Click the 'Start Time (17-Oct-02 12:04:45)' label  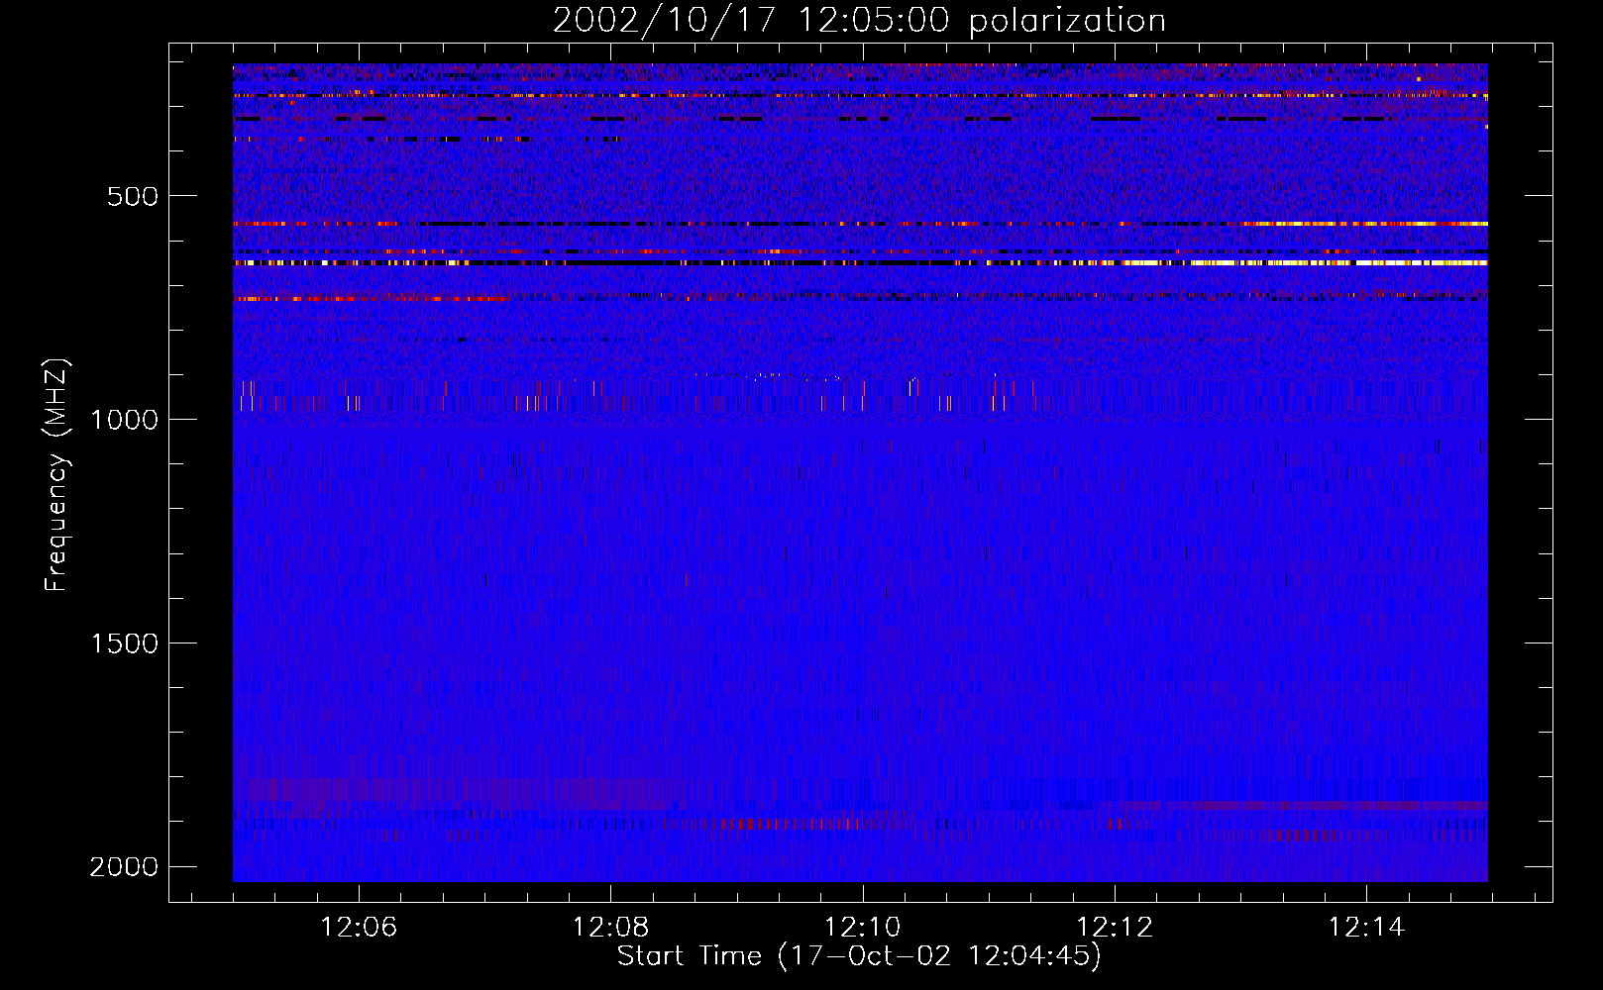point(859,956)
